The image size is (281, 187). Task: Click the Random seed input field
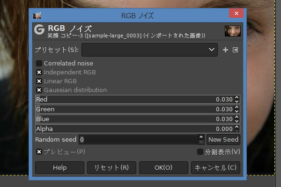(138, 140)
